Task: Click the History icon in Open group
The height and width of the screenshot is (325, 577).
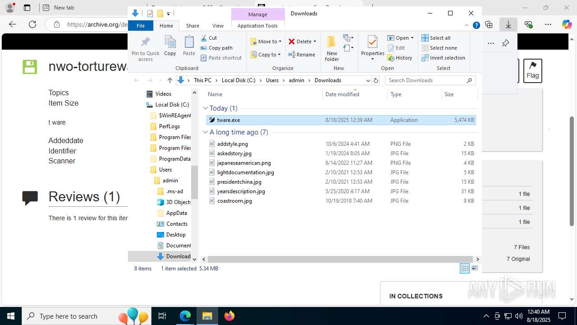Action: 391,58
